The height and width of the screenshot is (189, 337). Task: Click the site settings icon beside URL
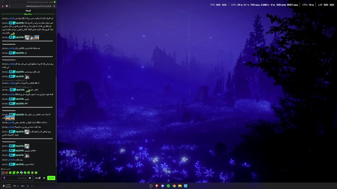pyautogui.click(x=54, y=6)
